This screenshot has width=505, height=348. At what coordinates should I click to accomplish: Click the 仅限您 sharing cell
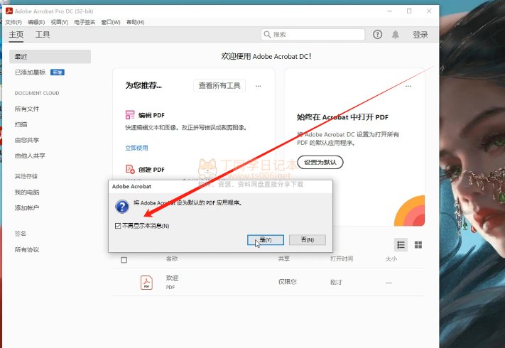287,282
